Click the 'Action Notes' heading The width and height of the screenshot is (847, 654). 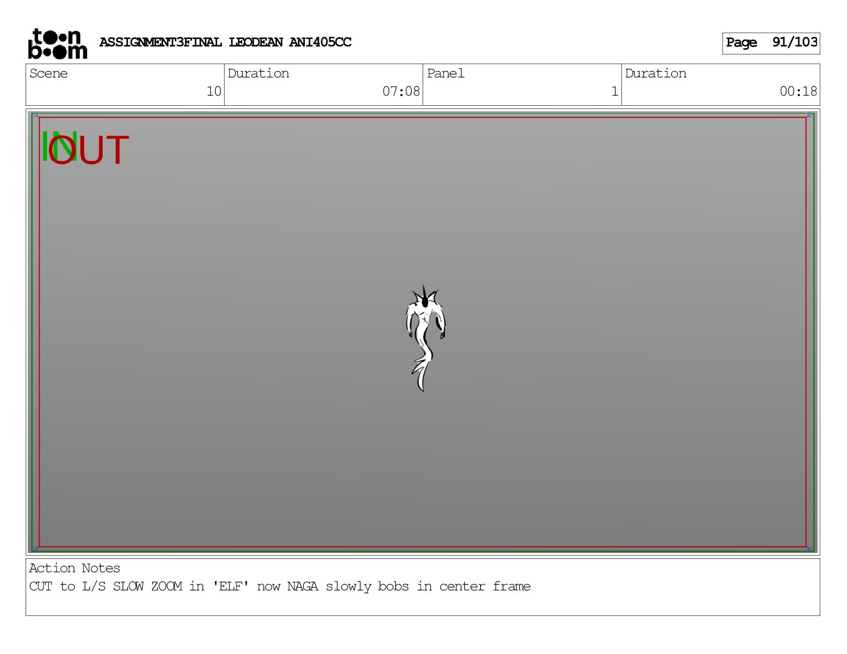tap(74, 568)
